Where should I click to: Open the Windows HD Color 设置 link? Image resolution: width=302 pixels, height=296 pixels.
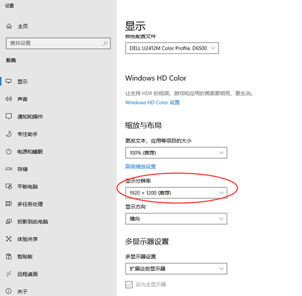coord(152,103)
